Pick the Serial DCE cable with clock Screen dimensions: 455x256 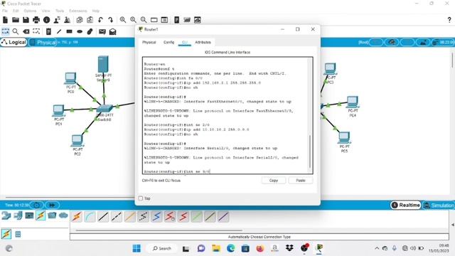pos(170,216)
